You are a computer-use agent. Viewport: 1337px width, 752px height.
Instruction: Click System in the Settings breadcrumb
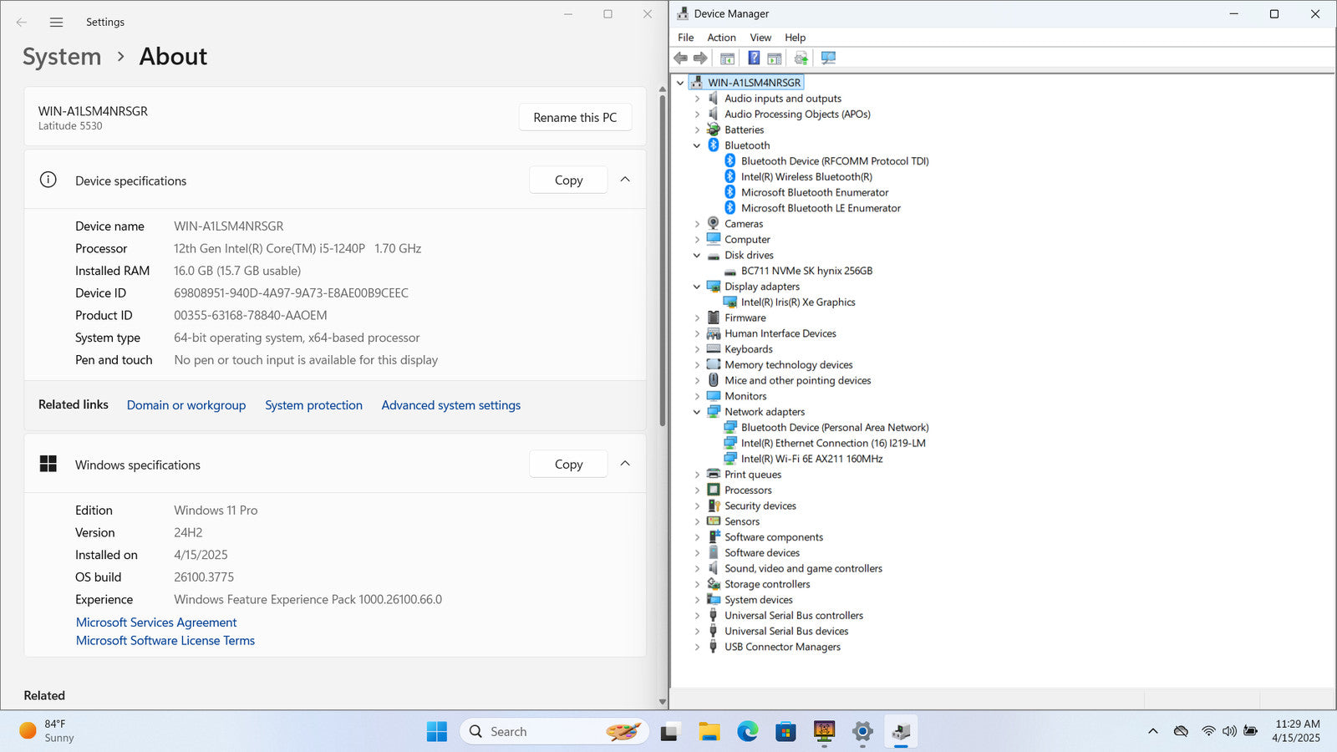62,57
